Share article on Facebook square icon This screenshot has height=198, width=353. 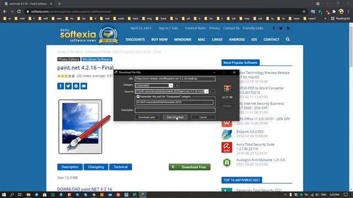[x=61, y=86]
